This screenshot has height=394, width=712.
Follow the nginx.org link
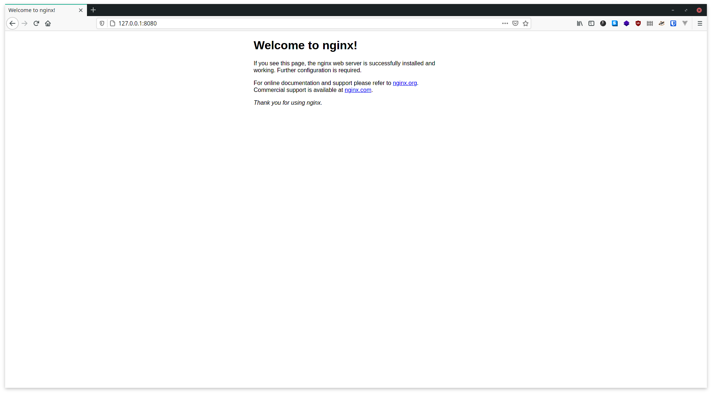tap(405, 83)
